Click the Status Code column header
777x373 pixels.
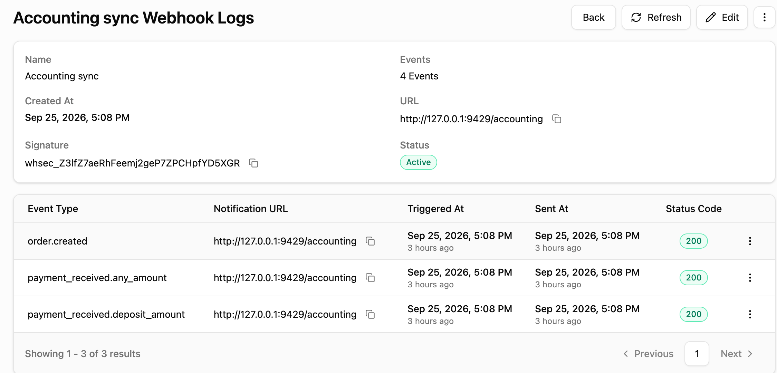coord(693,209)
